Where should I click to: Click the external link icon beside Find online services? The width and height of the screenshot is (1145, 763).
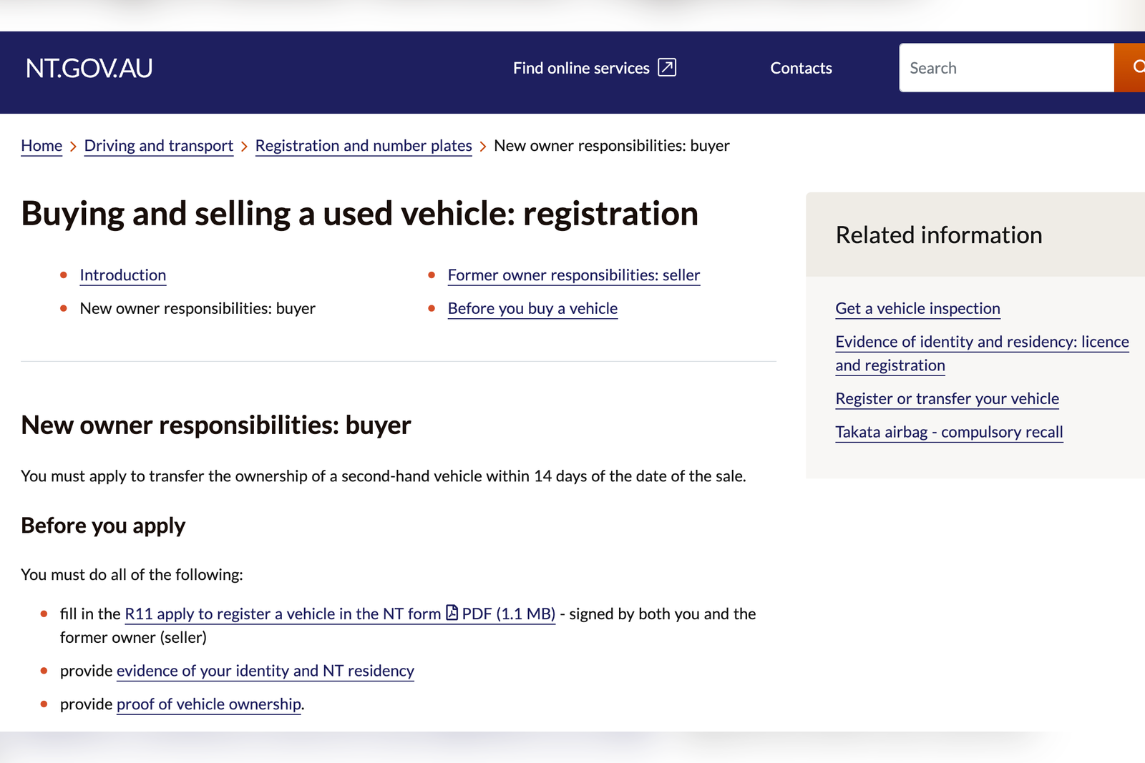[x=666, y=67]
